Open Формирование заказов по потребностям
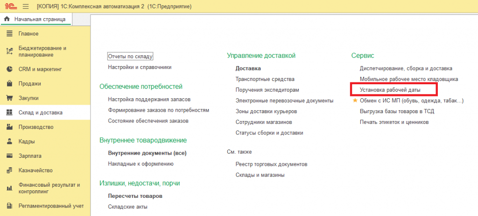 (159, 110)
